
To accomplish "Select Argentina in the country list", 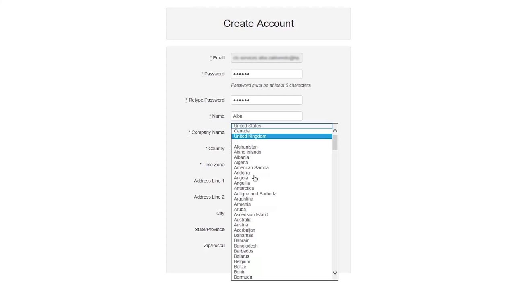I will coord(243,199).
